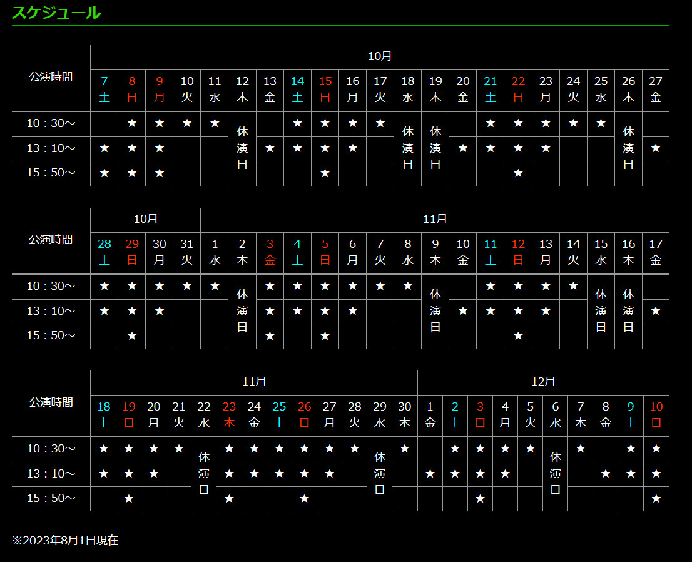Pick the October 27 star at 13:10

point(655,148)
